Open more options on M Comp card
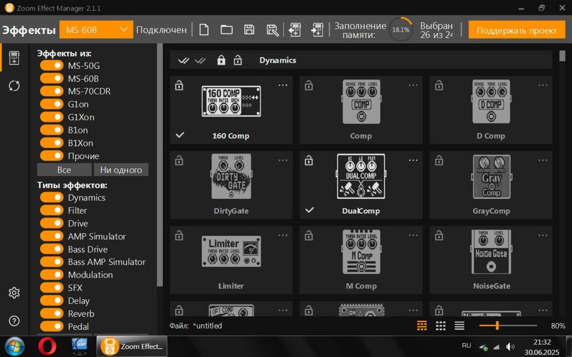Viewport: 572px width, 357px height. pos(413,236)
